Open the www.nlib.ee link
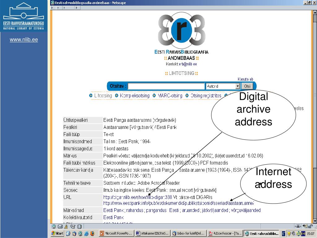This screenshot has height=238, width=317. click(24, 39)
